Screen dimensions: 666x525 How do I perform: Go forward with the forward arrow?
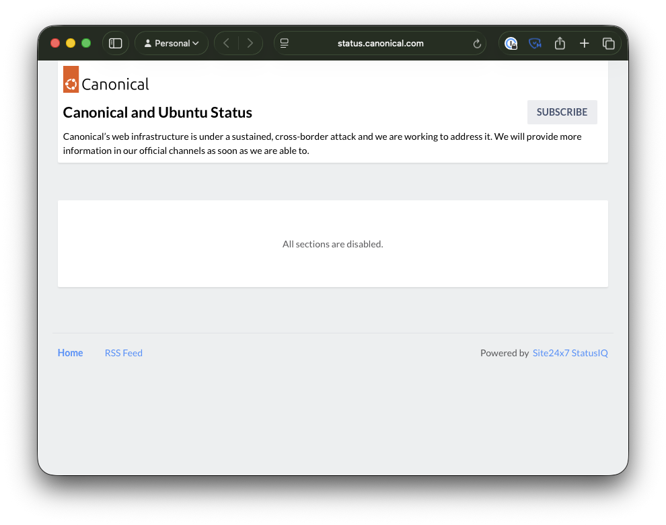pyautogui.click(x=250, y=43)
